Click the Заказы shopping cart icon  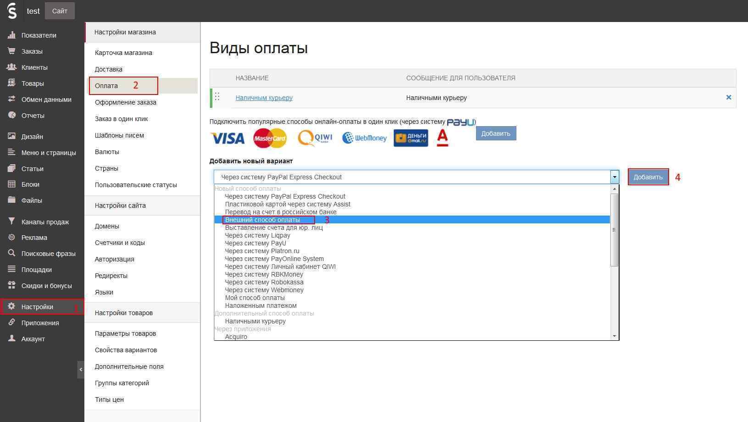(11, 51)
